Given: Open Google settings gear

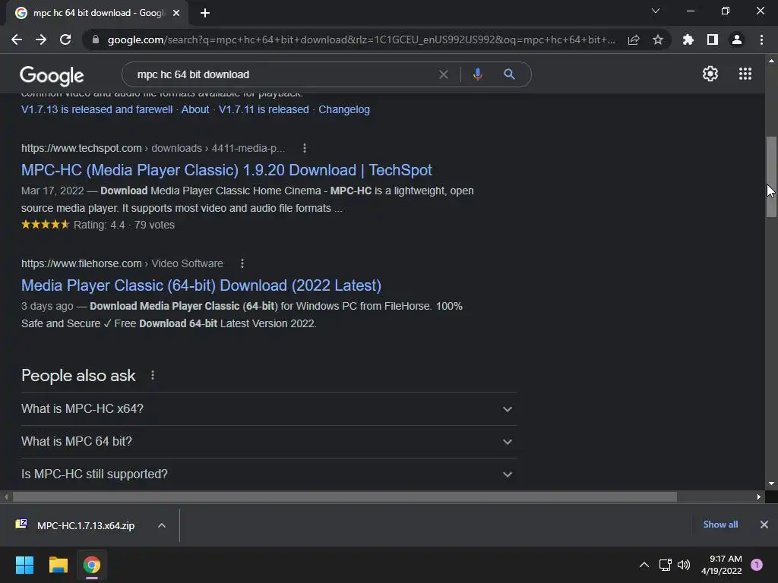Looking at the screenshot, I should point(710,74).
